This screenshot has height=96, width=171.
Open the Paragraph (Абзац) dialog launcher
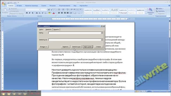click(x=81, y=16)
